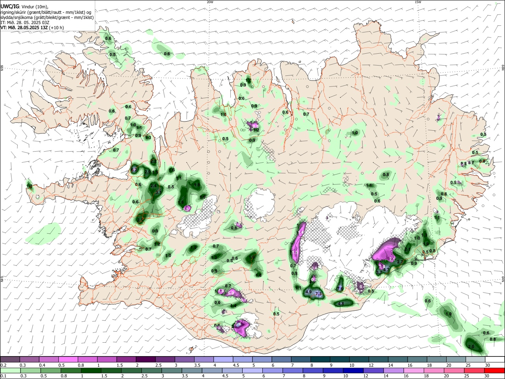Select upper scale lavender swatch between 4 and 4.5

coord(223,360)
